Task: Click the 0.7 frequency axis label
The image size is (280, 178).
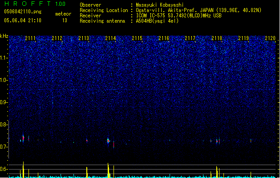Action: point(4,147)
